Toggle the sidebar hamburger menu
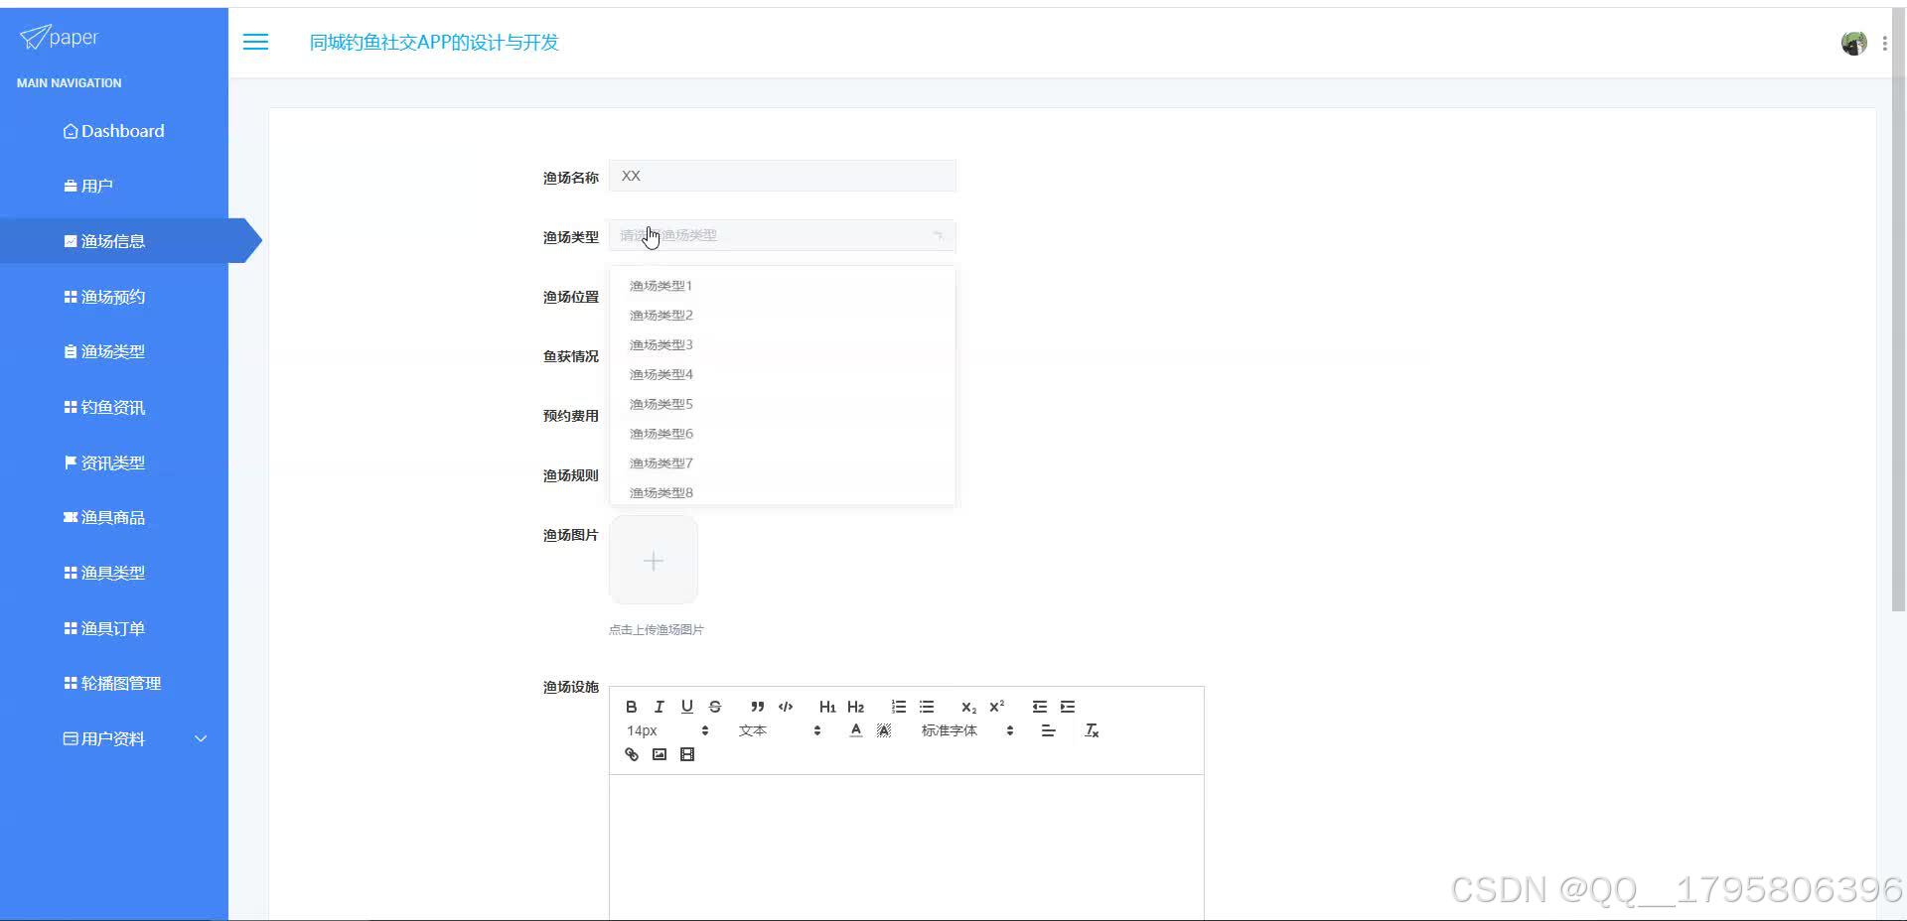The width and height of the screenshot is (1907, 921). 255,42
